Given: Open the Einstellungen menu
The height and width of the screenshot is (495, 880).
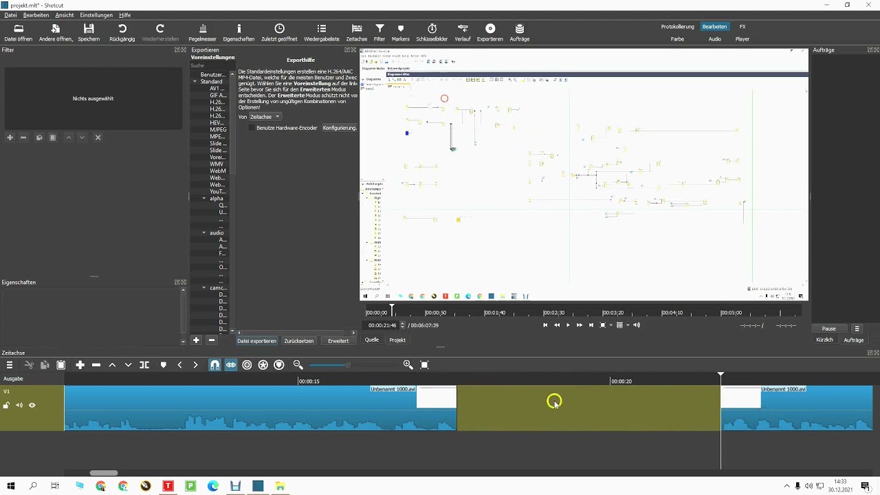Looking at the screenshot, I should [96, 15].
